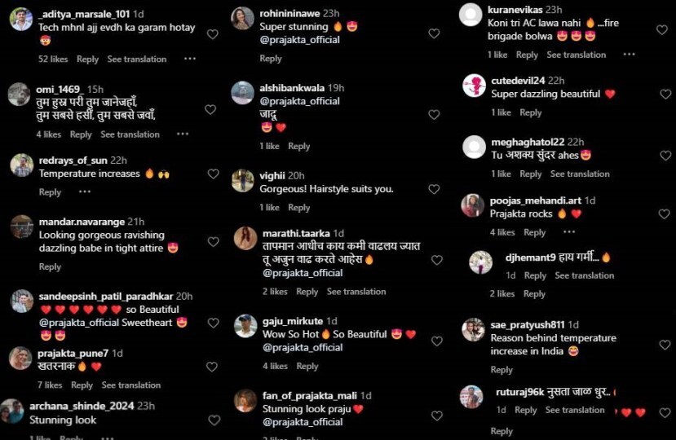Toggle like on prajakta_pune7's comment
Image resolution: width=676 pixels, height=440 pixels.
tap(212, 367)
